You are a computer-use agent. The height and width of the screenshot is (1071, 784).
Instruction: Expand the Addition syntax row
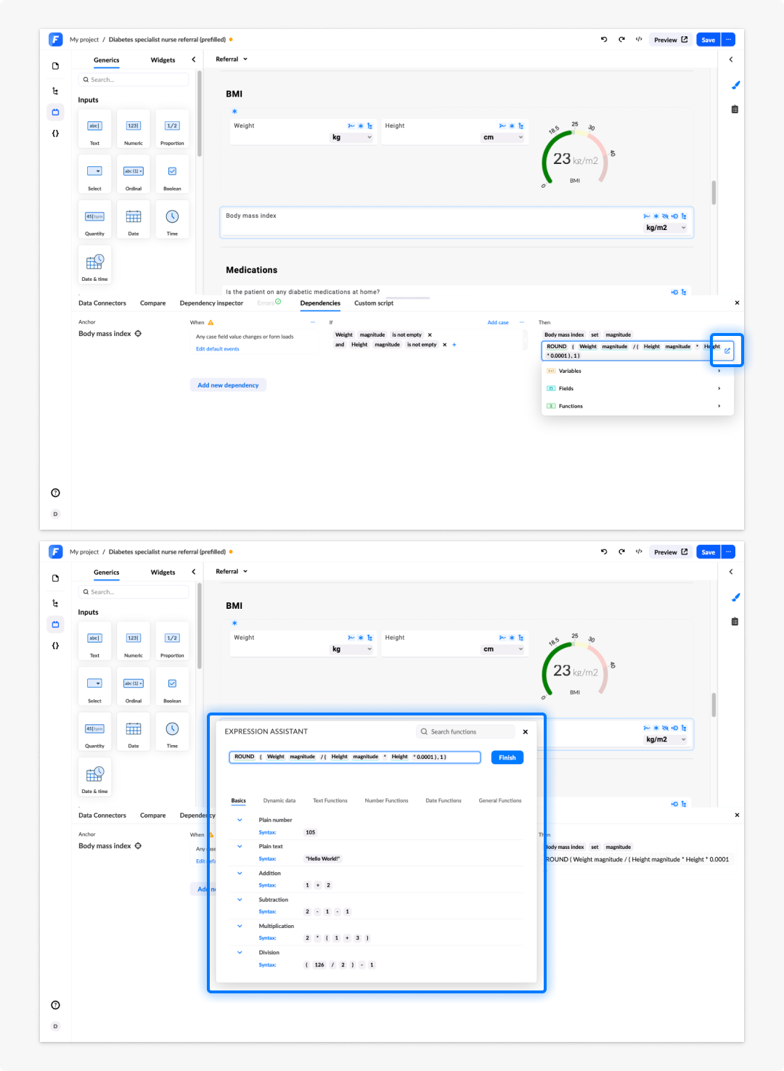pos(240,874)
